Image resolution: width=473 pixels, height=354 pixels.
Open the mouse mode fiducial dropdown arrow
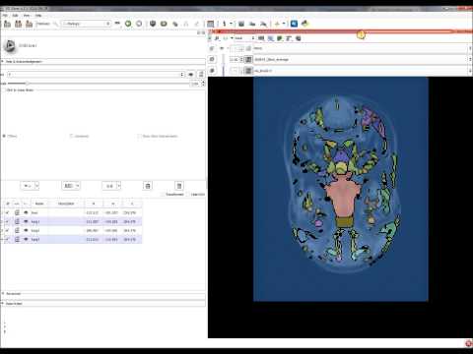tap(231, 24)
